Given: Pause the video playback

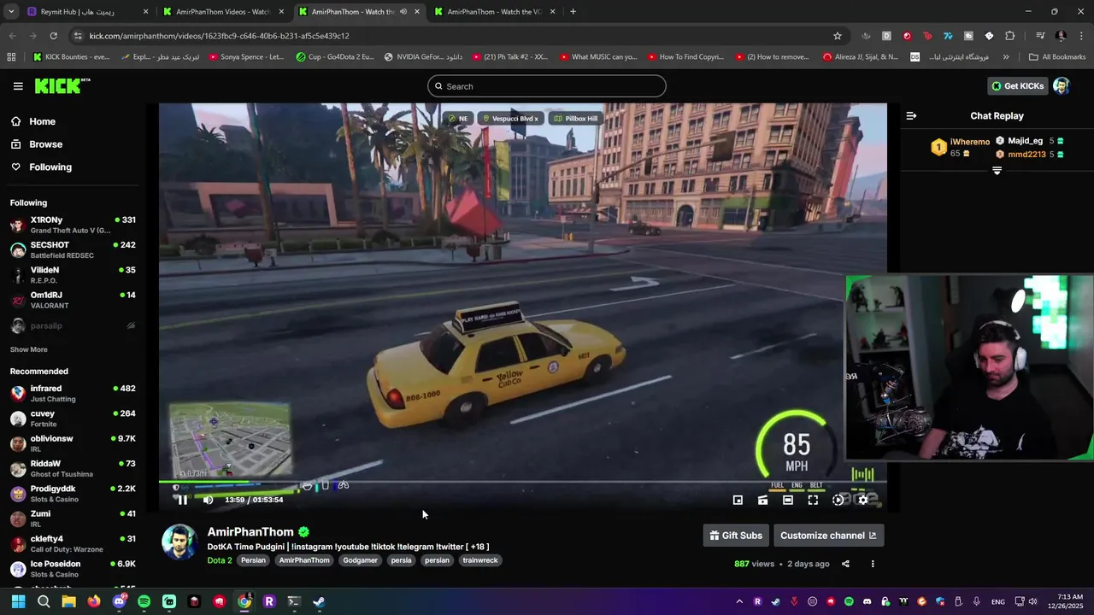Looking at the screenshot, I should (x=182, y=500).
